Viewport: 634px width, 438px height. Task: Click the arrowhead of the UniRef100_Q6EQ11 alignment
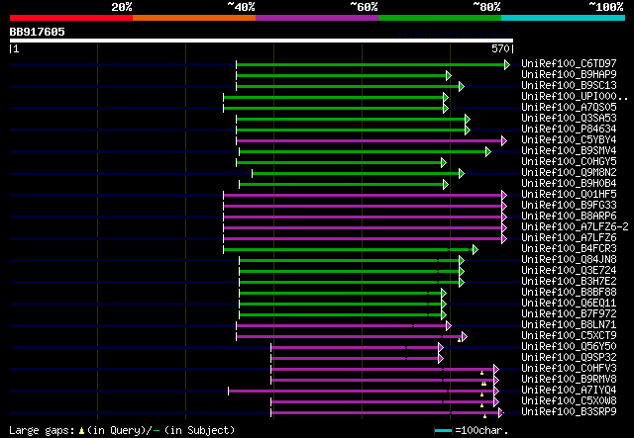[444, 305]
